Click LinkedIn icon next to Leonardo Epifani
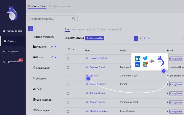The height and width of the screenshot is (115, 184). pyautogui.click(x=87, y=58)
